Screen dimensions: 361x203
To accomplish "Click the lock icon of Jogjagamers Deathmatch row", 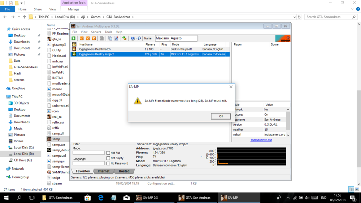I will tap(74, 49).
